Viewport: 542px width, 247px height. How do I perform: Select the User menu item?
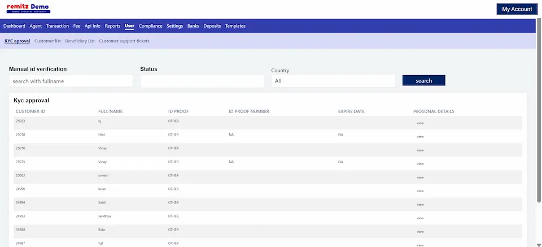click(x=130, y=26)
